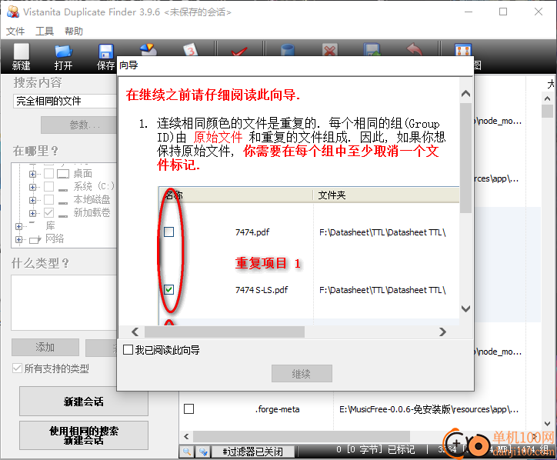Viewport: 557px width, 460px height.
Task: Expand the 网络 tree node
Action: pyautogui.click(x=18, y=239)
